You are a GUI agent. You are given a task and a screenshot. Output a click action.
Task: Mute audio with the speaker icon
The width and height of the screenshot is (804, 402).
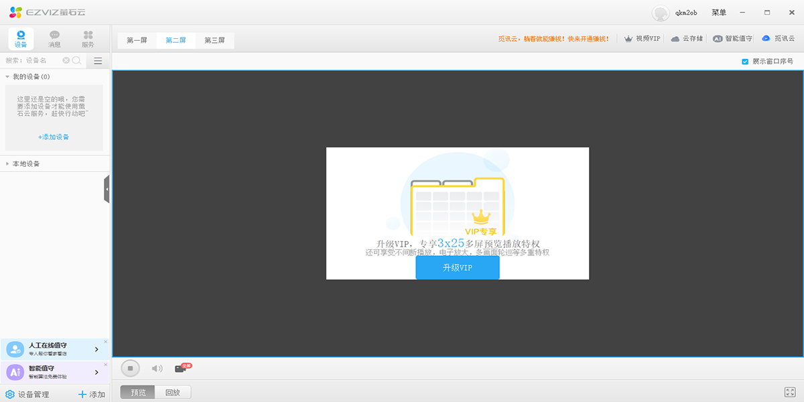tap(156, 368)
